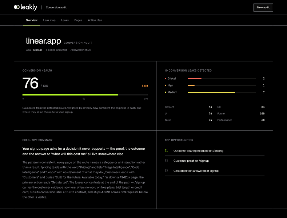Image resolution: width=287 pixels, height=218 pixels.
Task: Click the High severity orange dot
Action: point(166,85)
